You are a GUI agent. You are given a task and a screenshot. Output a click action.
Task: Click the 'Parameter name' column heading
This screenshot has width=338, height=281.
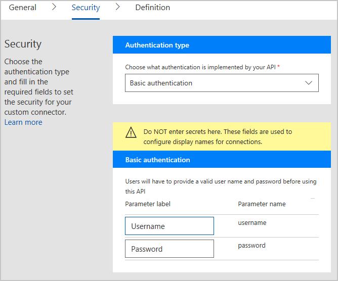[262, 204]
